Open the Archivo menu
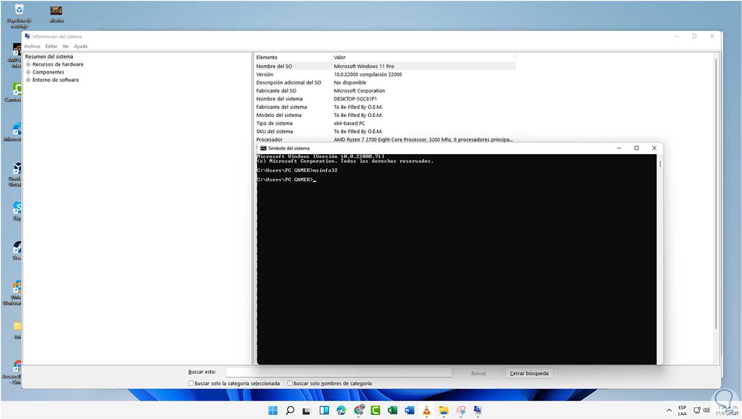 [32, 46]
